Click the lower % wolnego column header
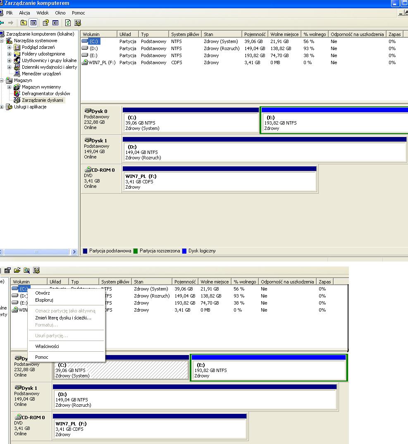The image size is (408, 444). (245, 281)
